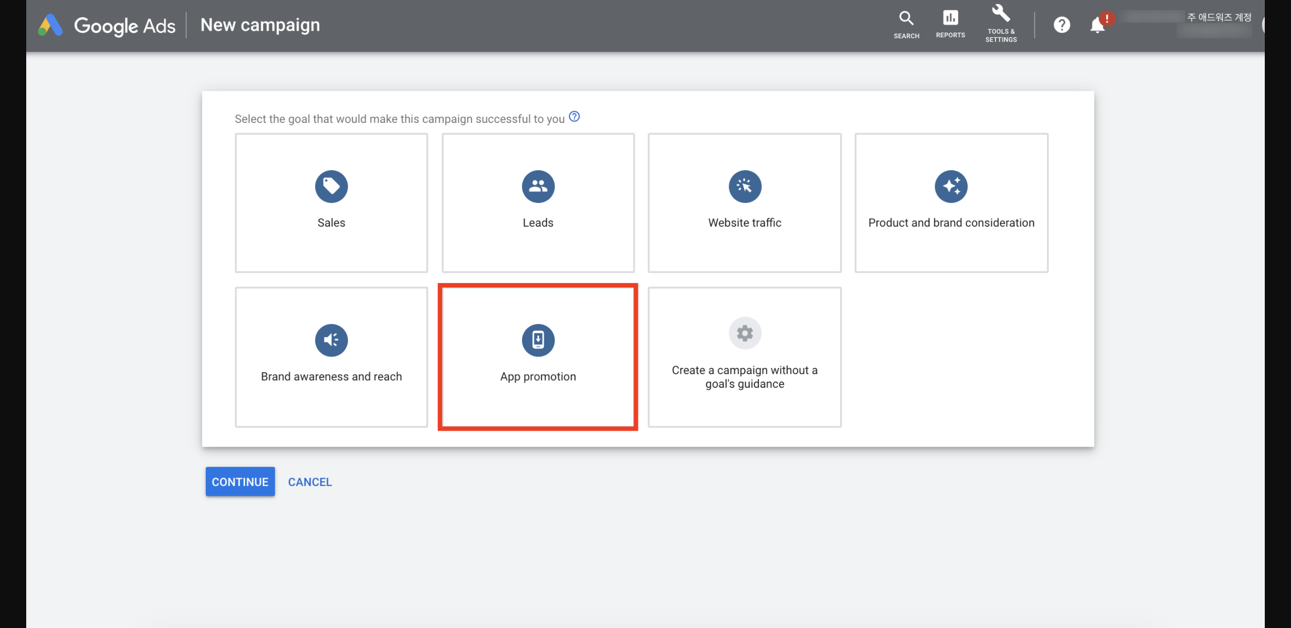
Task: Click the Help question mark icon
Action: (1062, 25)
